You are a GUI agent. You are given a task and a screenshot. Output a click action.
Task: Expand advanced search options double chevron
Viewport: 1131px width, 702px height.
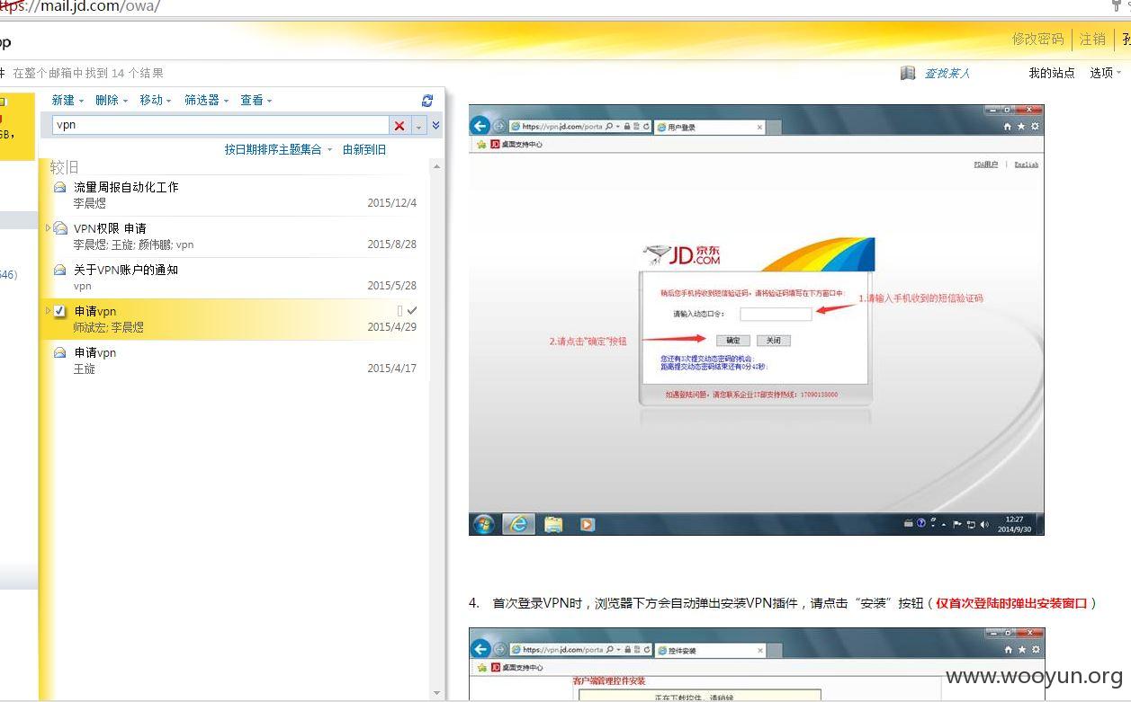436,126
